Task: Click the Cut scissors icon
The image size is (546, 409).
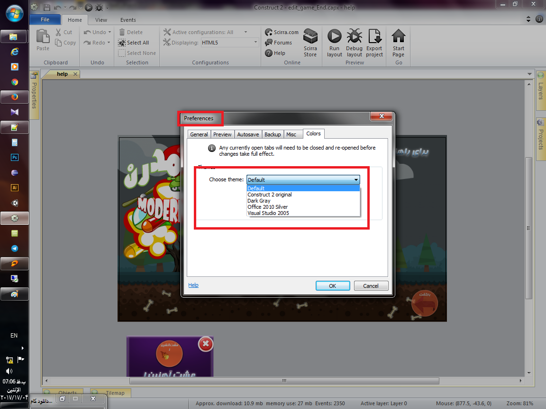Action: [x=58, y=32]
